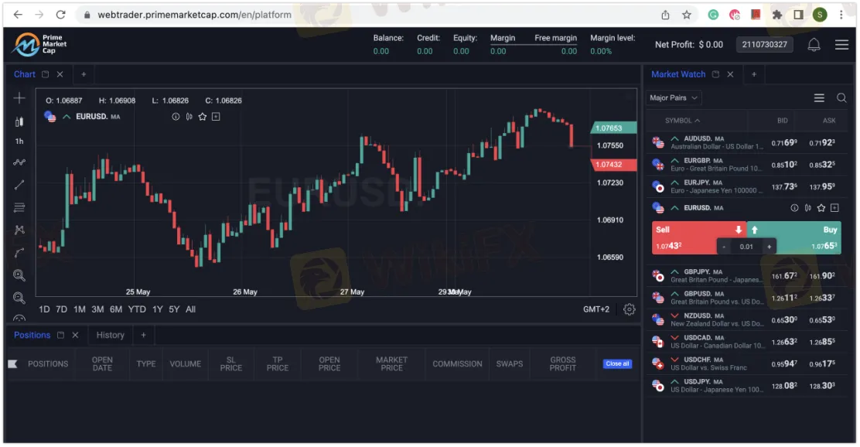Set chart range to 1Y

click(158, 309)
